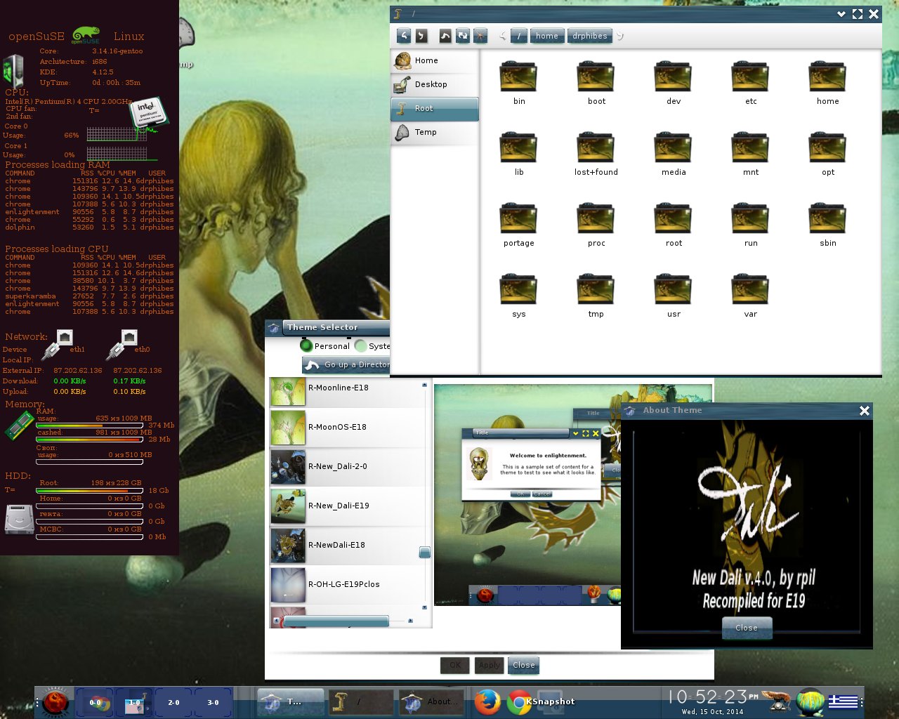Go back in the file manager
The image size is (899, 719).
404,35
